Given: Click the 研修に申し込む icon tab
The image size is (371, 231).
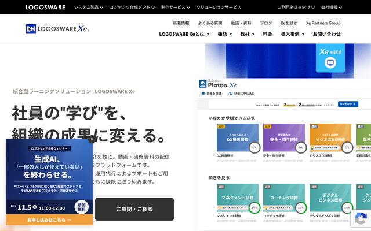Looking at the screenshot, I should 242,94.
